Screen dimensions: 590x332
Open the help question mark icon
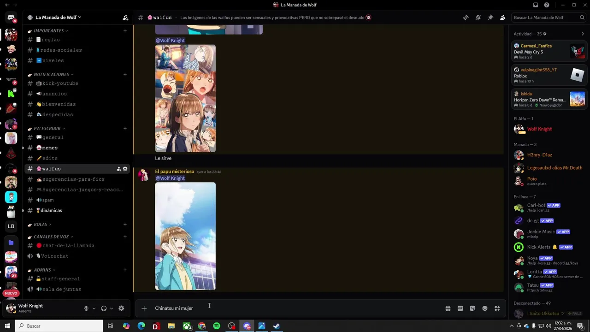point(547,5)
